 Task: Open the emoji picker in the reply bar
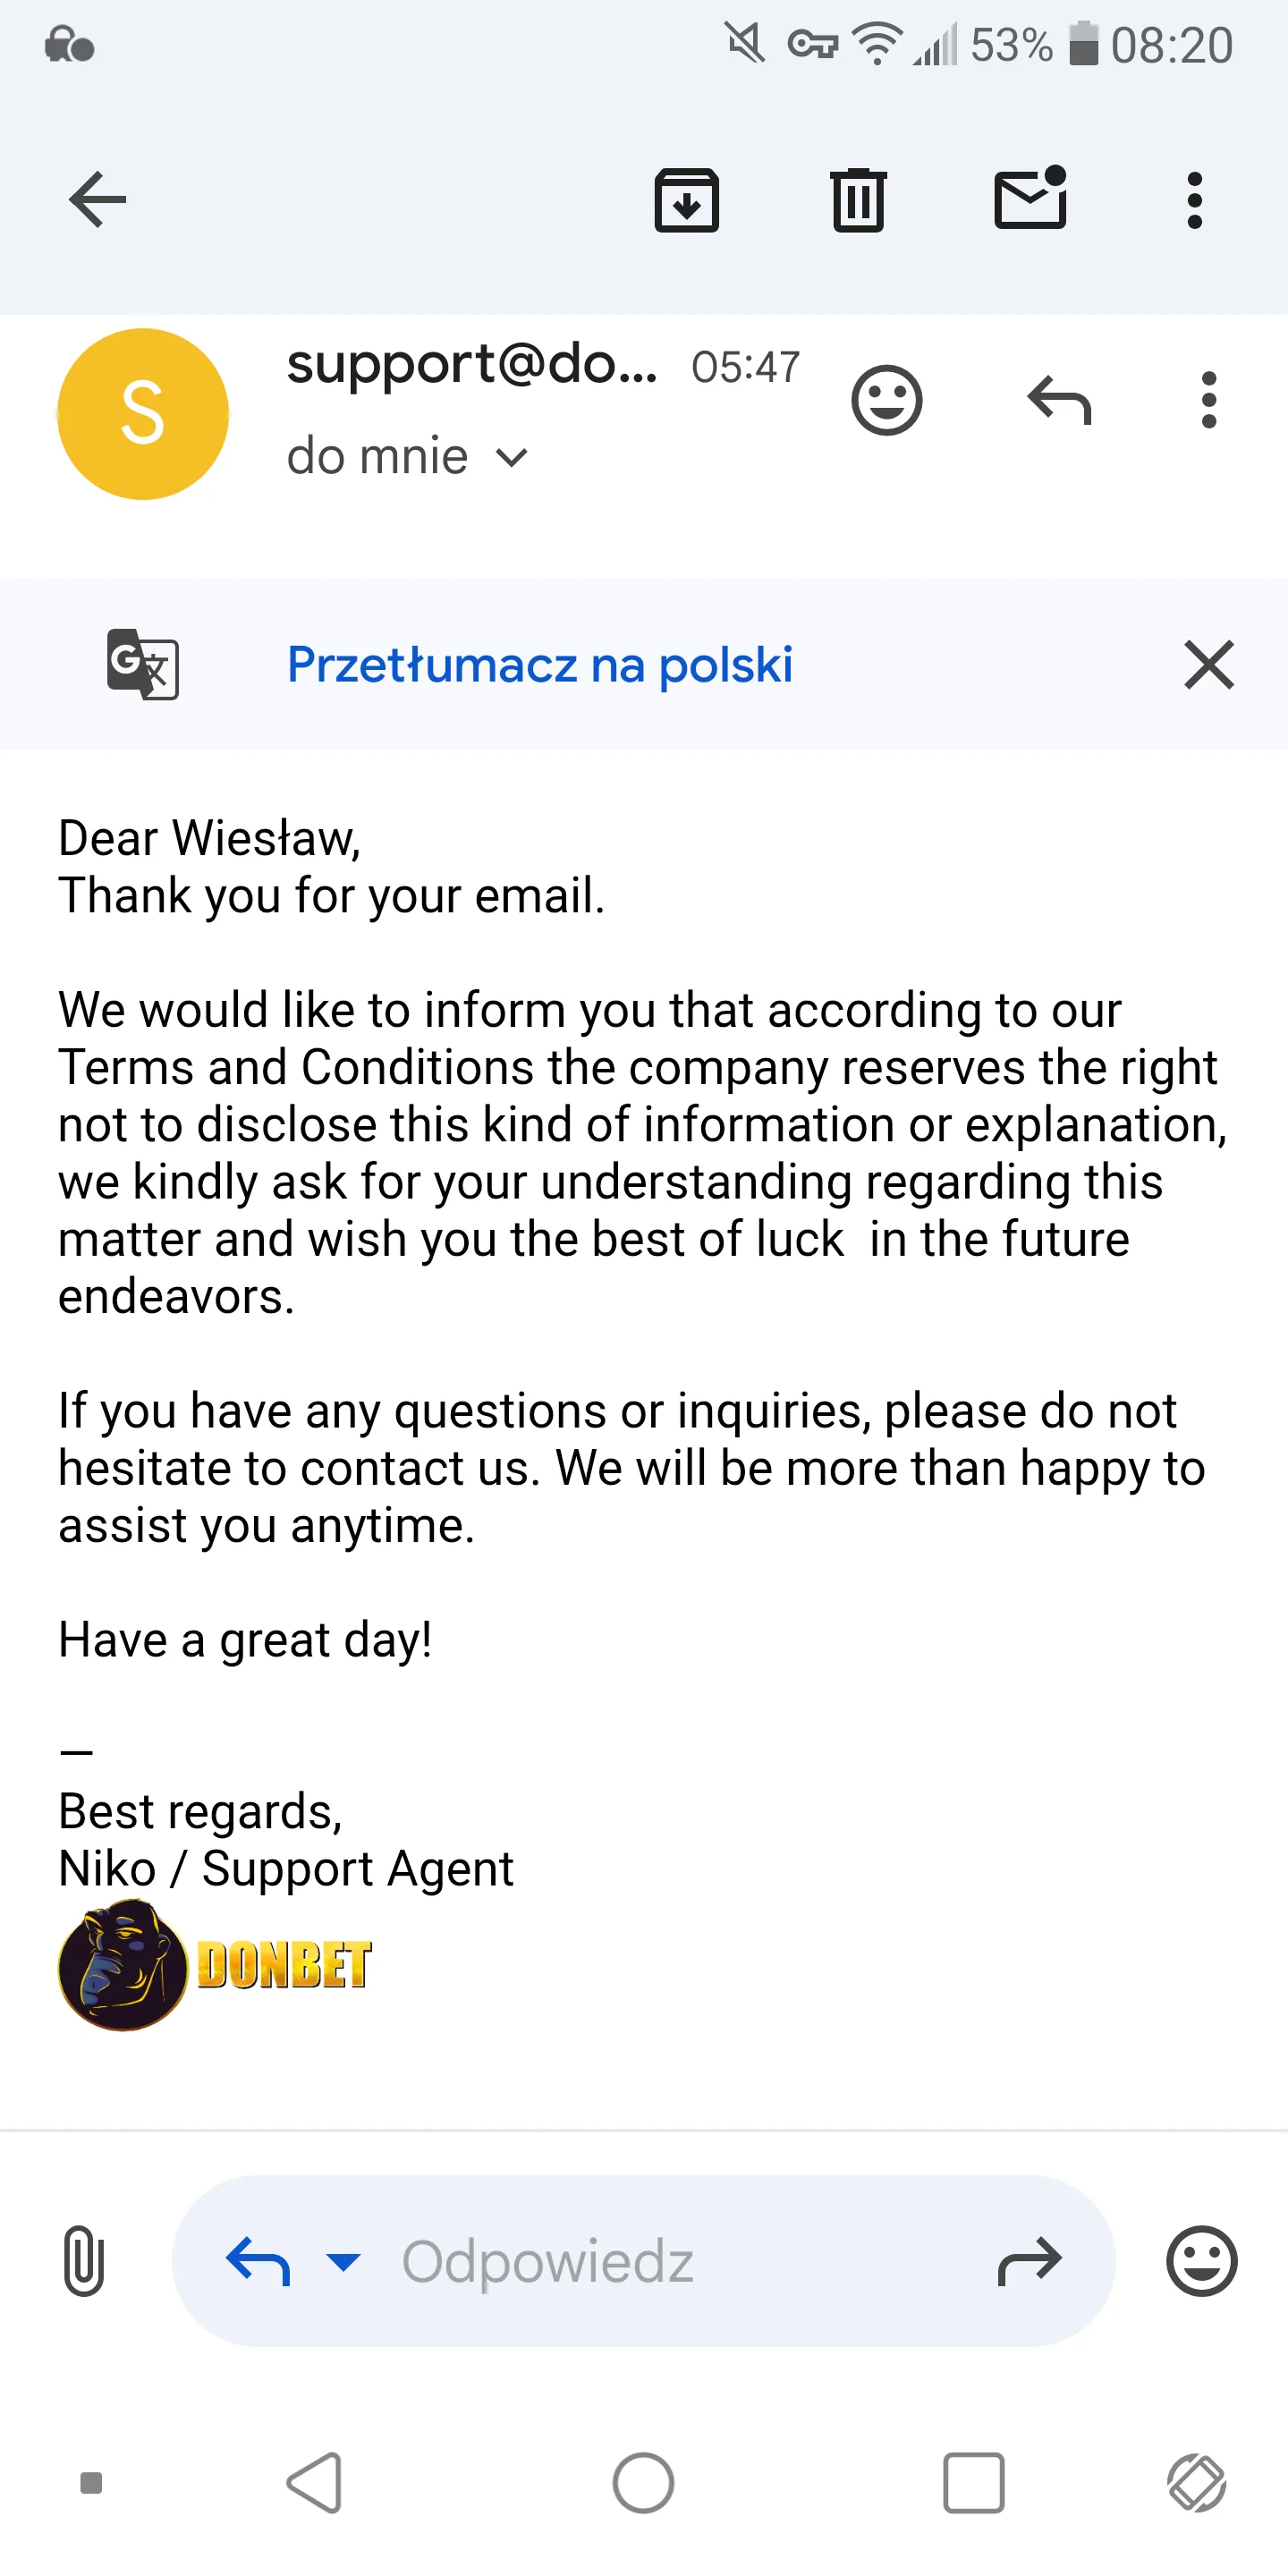click(x=1201, y=2260)
